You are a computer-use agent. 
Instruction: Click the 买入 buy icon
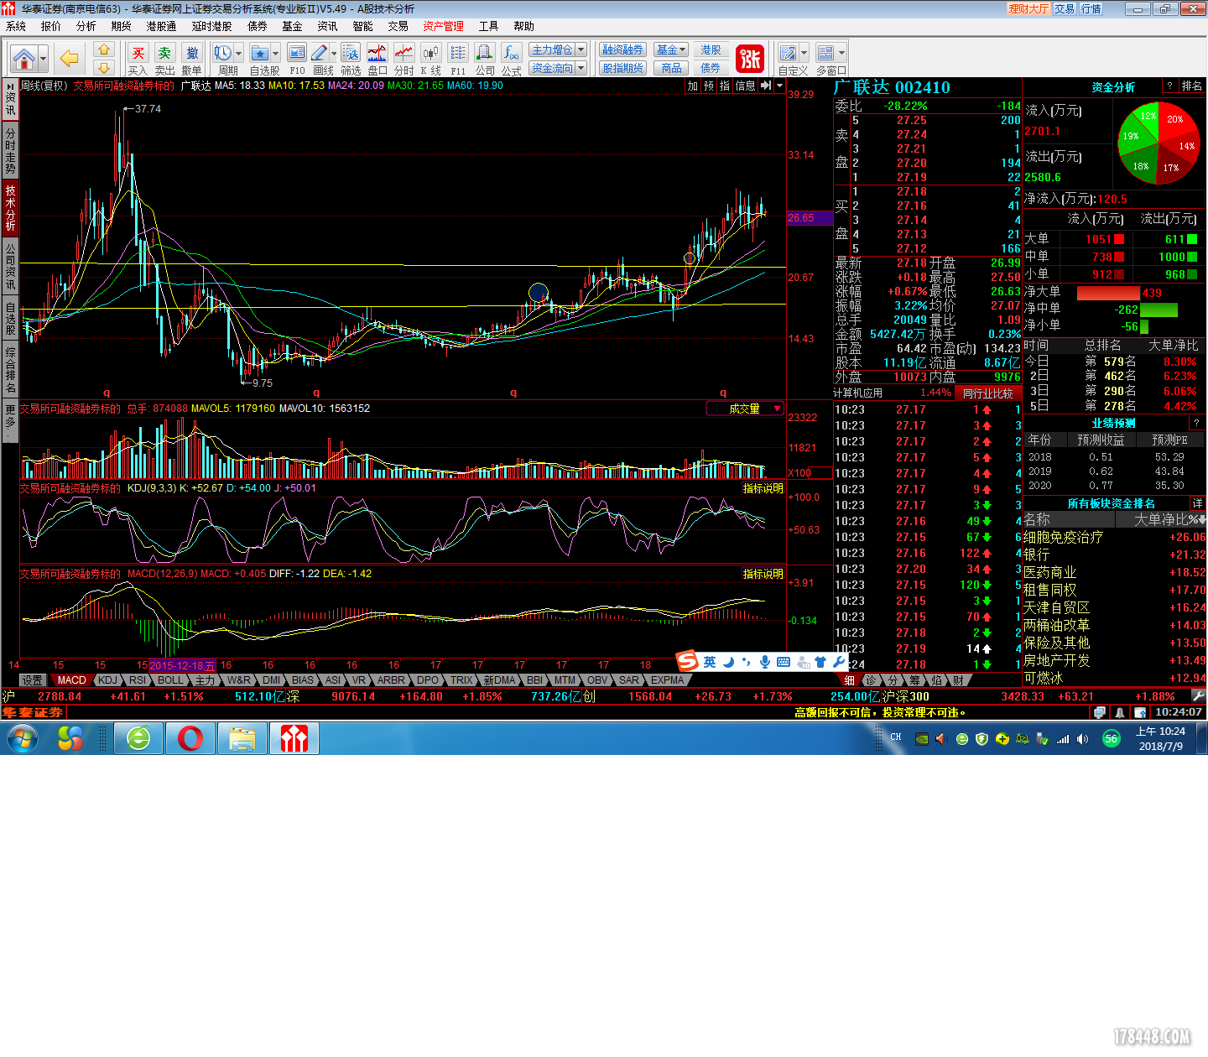click(138, 54)
